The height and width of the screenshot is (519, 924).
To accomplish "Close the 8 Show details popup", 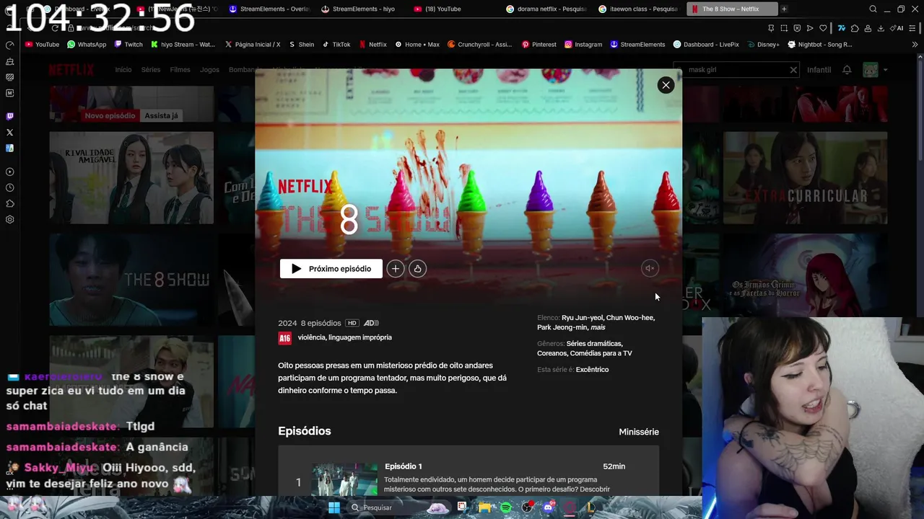I will 666,85.
